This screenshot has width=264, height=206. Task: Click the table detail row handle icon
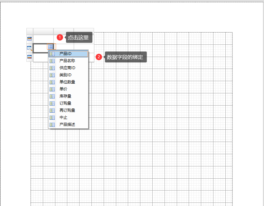point(30,48)
